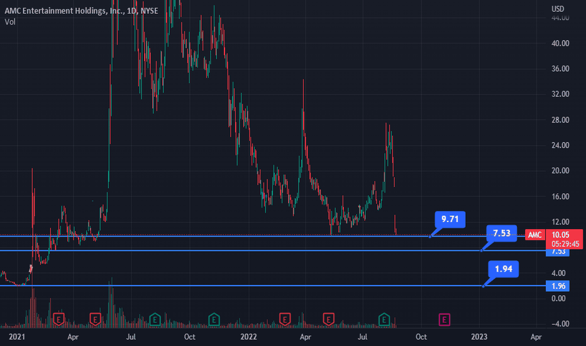Click the 4.00 price axis label

(x=558, y=274)
